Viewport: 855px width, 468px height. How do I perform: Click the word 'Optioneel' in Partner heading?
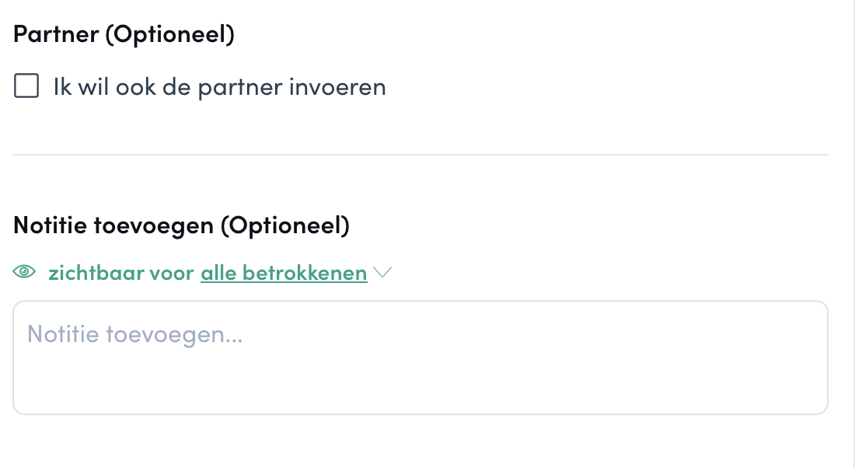pyautogui.click(x=170, y=34)
